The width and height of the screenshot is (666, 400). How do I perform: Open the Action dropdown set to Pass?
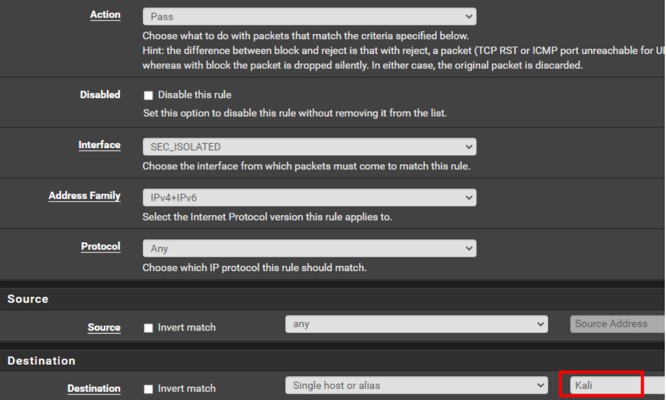pos(309,17)
